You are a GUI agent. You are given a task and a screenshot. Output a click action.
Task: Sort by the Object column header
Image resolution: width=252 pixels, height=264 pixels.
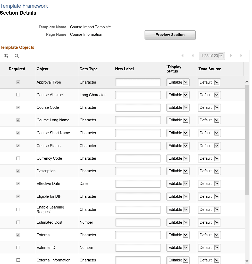(42, 69)
